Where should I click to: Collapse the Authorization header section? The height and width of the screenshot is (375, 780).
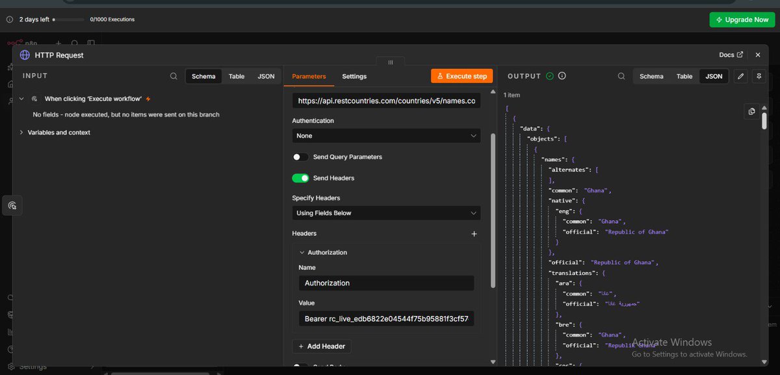[x=302, y=253]
